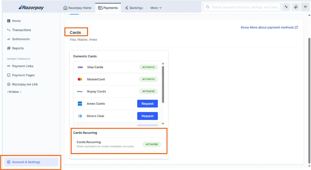This screenshot has width=311, height=170.
Task: Go to Home in the sidebar
Action: click(17, 21)
